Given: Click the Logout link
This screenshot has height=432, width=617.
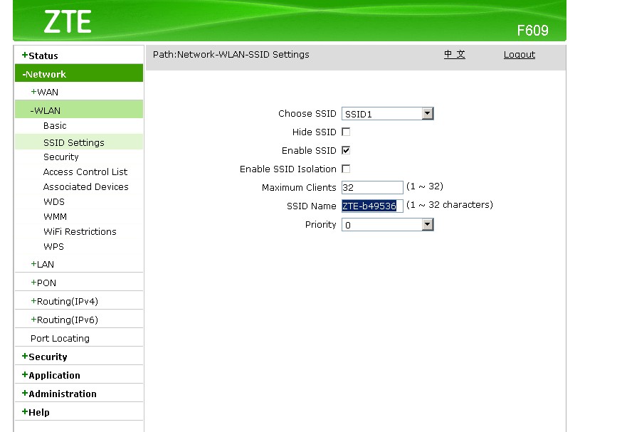Looking at the screenshot, I should pyautogui.click(x=518, y=54).
